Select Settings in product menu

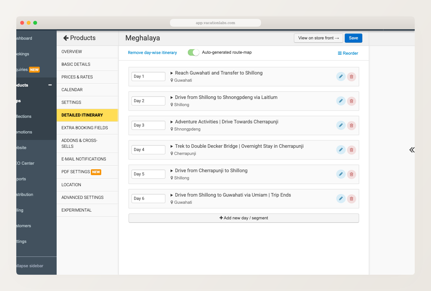tap(87, 103)
